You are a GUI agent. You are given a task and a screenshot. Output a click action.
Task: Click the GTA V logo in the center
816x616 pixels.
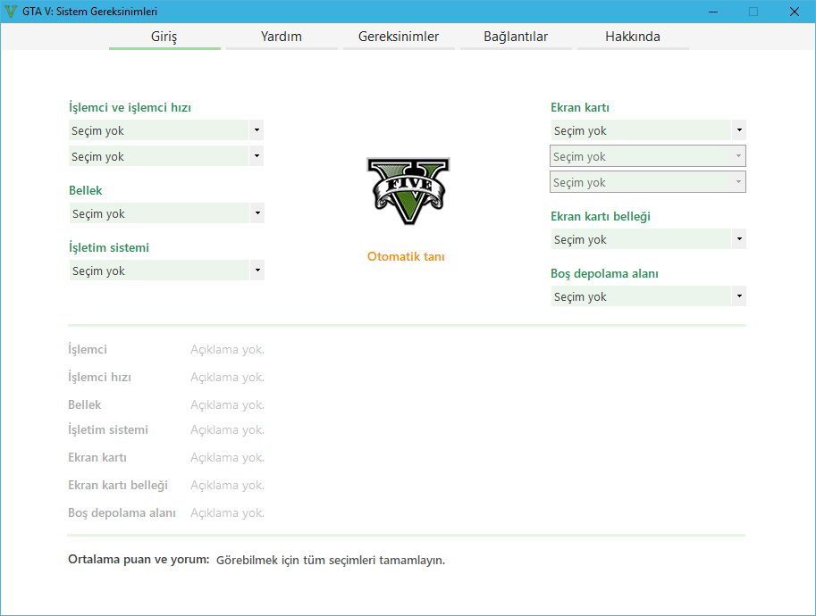tap(408, 191)
